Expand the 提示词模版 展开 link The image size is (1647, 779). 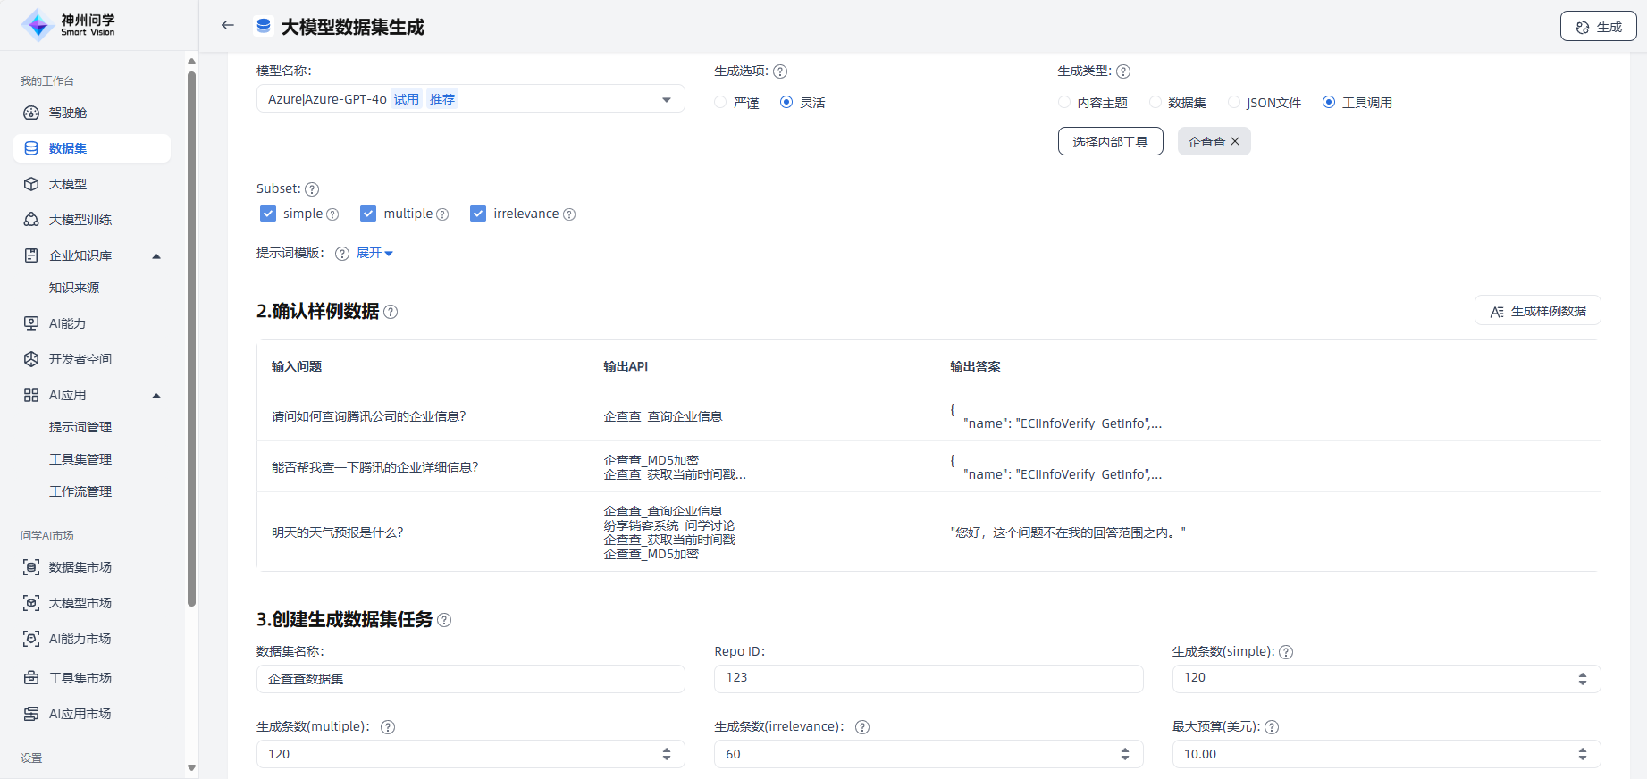(374, 254)
